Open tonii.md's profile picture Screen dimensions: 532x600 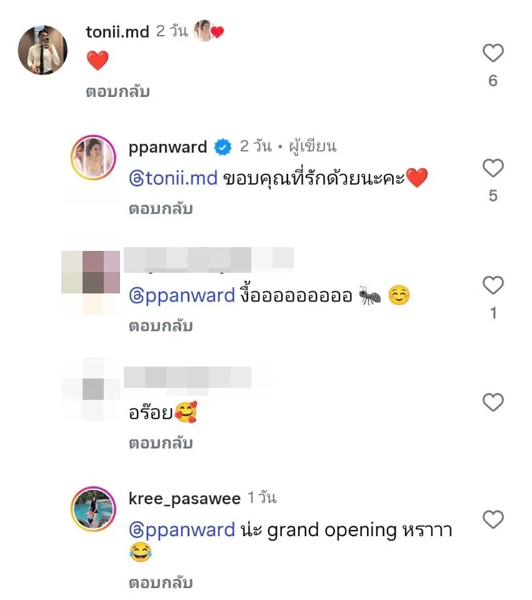tap(43, 50)
